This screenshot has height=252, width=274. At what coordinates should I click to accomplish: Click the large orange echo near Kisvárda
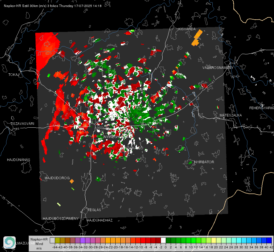tap(197, 38)
